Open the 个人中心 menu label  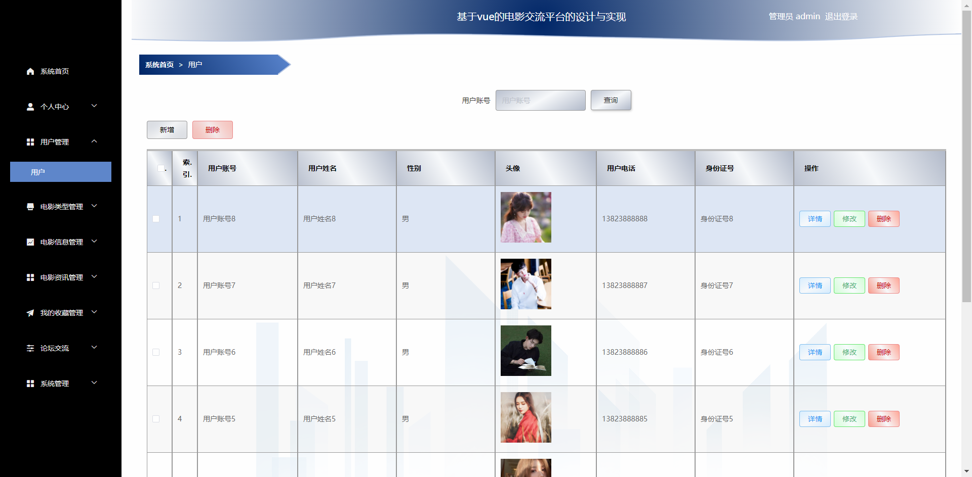coord(55,107)
